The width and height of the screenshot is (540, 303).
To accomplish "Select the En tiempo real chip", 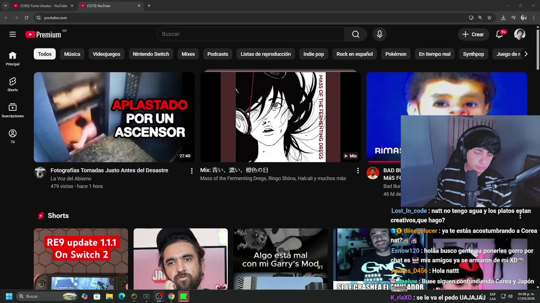I will (435, 54).
